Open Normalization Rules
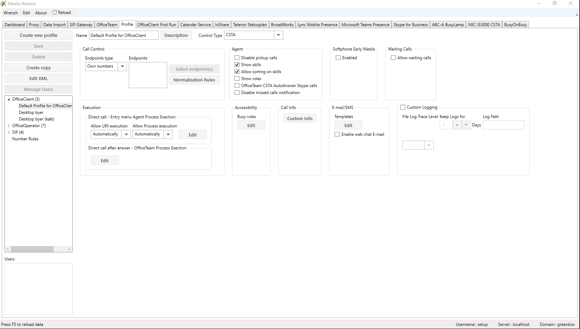 [194, 80]
